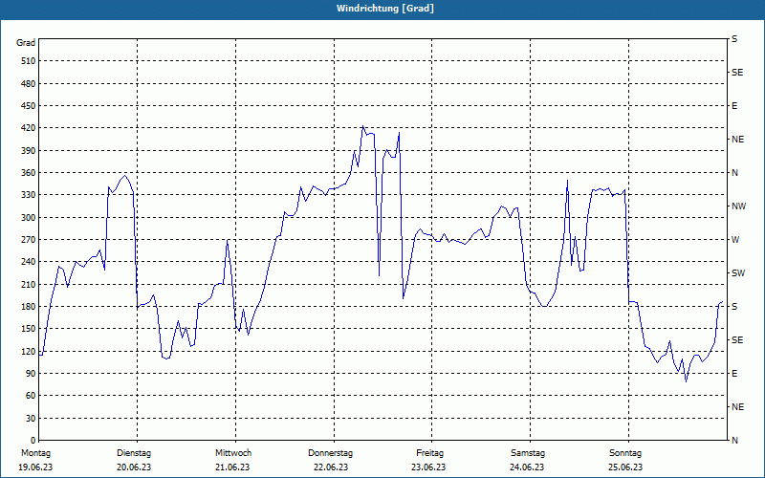Select the 0 value on the left axis
This screenshot has height=478, width=765.
[x=33, y=441]
